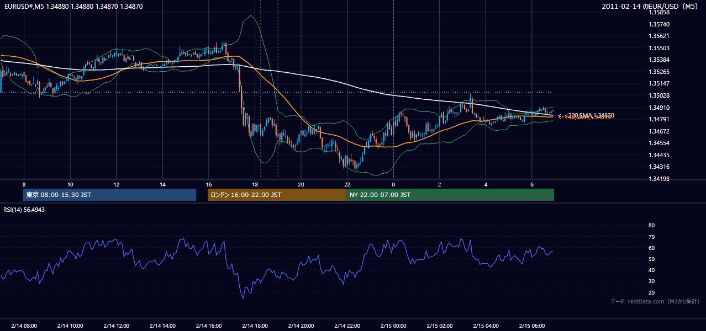The image size is (706, 331).
Task: Click hour tick 22 under the price chart
Action: [347, 184]
